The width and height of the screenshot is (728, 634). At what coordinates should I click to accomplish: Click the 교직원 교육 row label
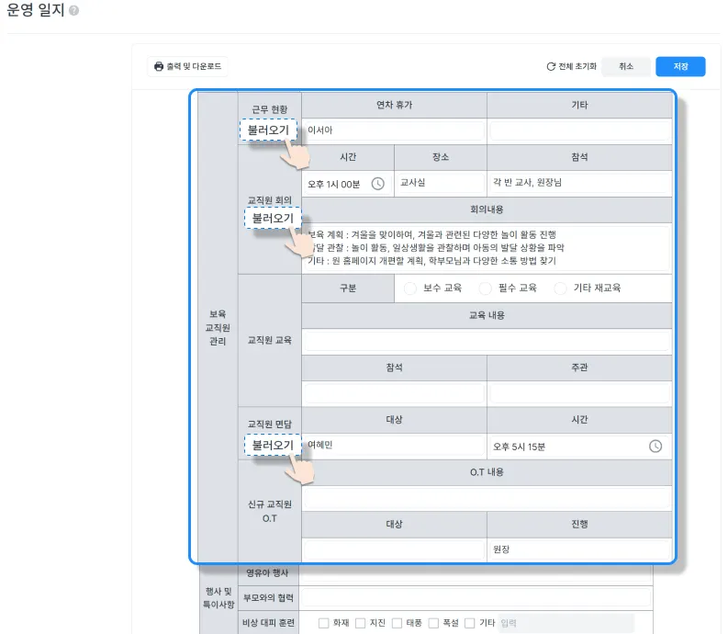coord(270,340)
